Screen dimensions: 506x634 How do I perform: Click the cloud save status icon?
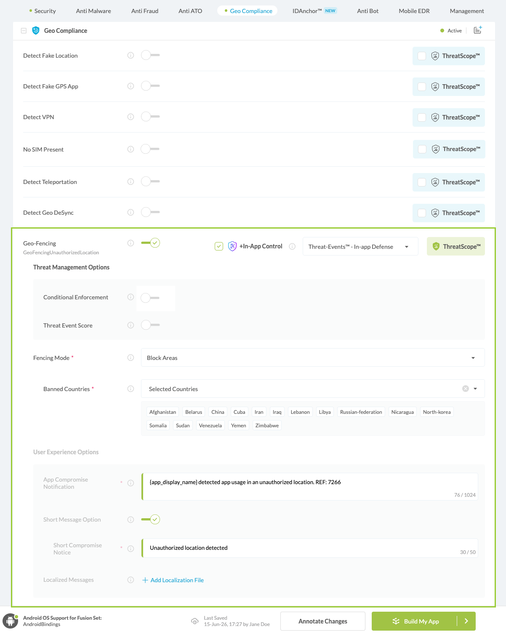coord(195,621)
